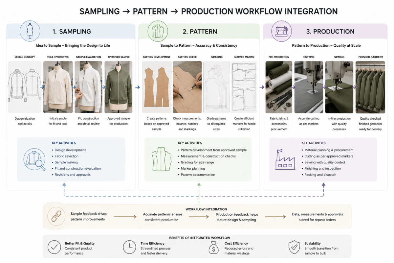Click 'Sample to Pattern – Accuracy & Consistency' subtitle

[199, 45]
